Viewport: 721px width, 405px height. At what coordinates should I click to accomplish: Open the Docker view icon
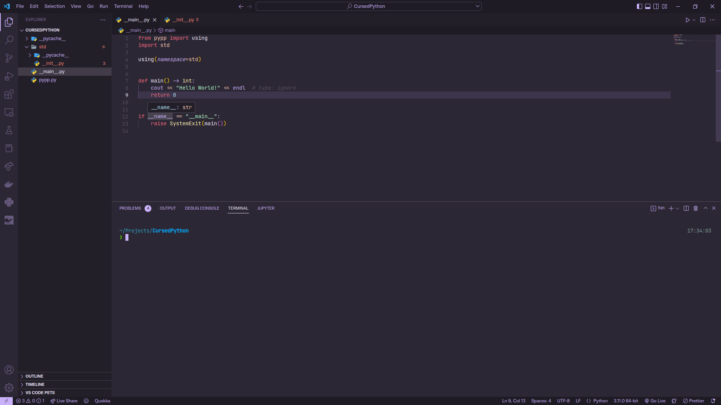[9, 184]
